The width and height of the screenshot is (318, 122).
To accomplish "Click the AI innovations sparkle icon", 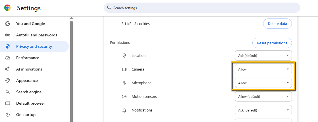I will (x=8, y=69).
